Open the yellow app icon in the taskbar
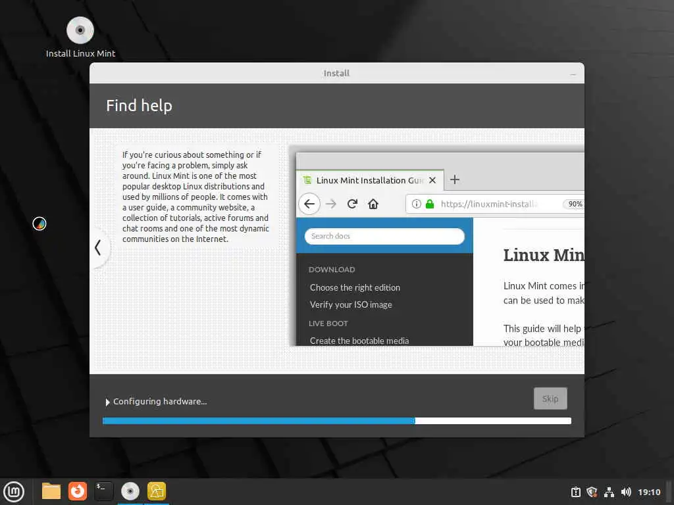 point(157,491)
